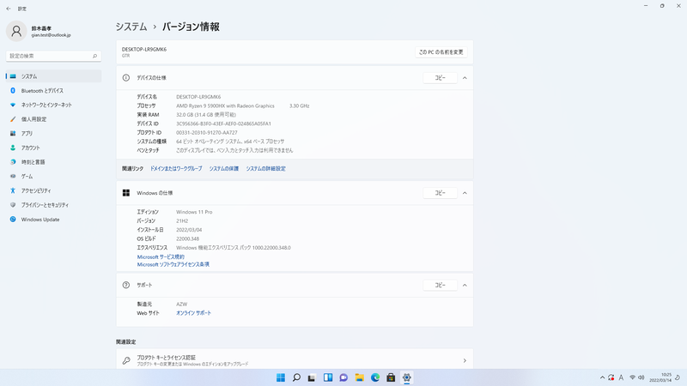687x386 pixels.
Task: Open network and volume quick settings
Action: [x=636, y=377]
